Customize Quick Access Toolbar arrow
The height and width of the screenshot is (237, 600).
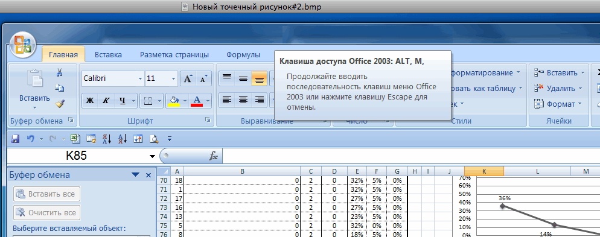click(x=170, y=139)
